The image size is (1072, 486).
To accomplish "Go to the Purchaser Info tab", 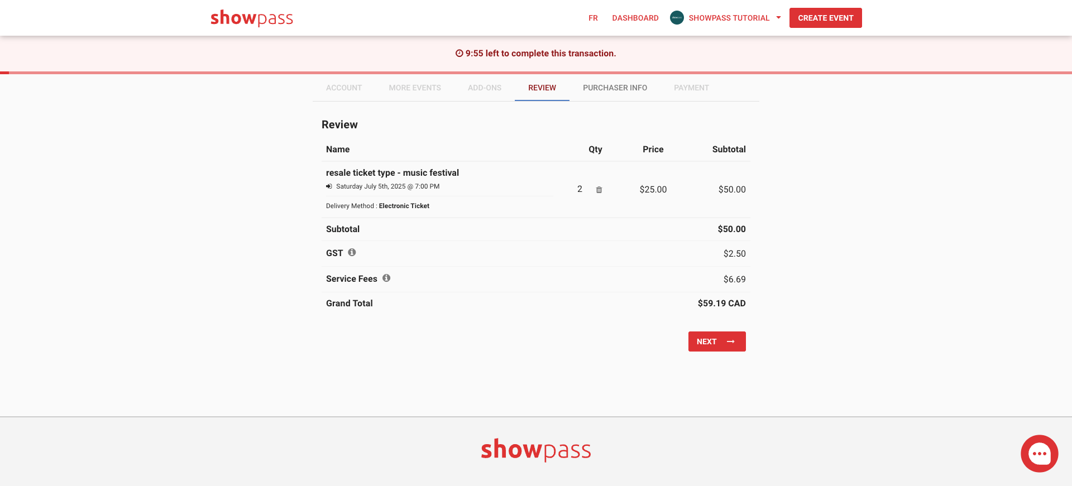I will click(x=615, y=88).
